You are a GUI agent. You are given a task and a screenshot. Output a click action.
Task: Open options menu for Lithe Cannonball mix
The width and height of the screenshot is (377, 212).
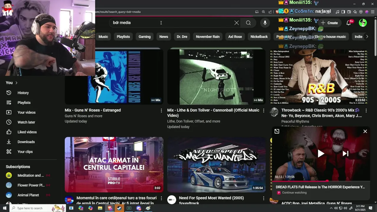[264, 110]
